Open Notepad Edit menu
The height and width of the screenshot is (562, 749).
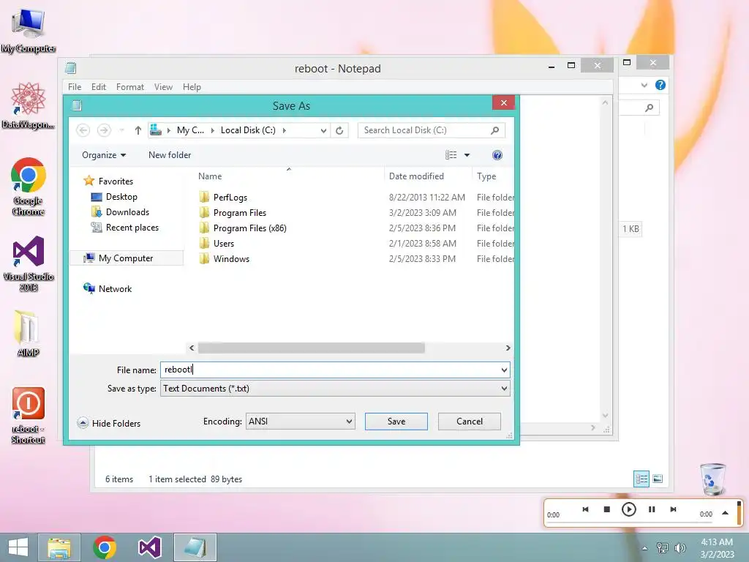[99, 87]
